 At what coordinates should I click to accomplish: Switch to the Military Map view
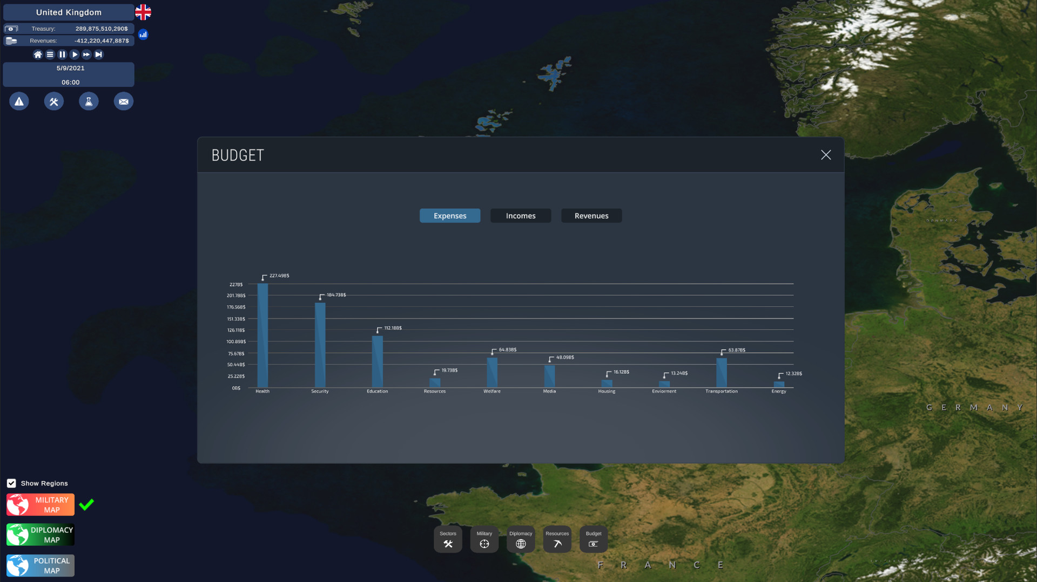41,505
